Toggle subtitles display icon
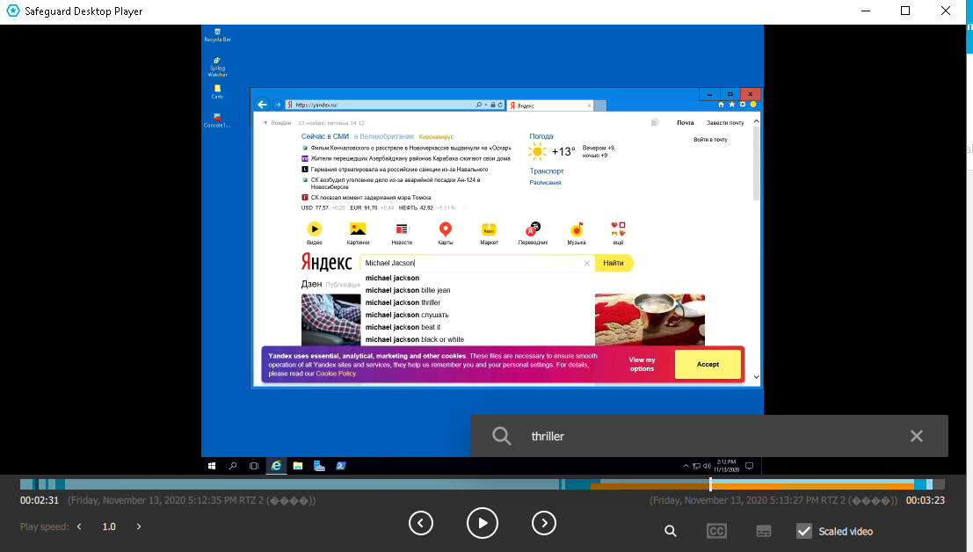The image size is (973, 552). tap(763, 531)
